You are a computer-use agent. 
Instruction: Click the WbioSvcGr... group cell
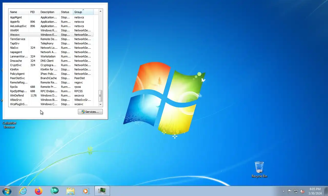tap(83, 100)
